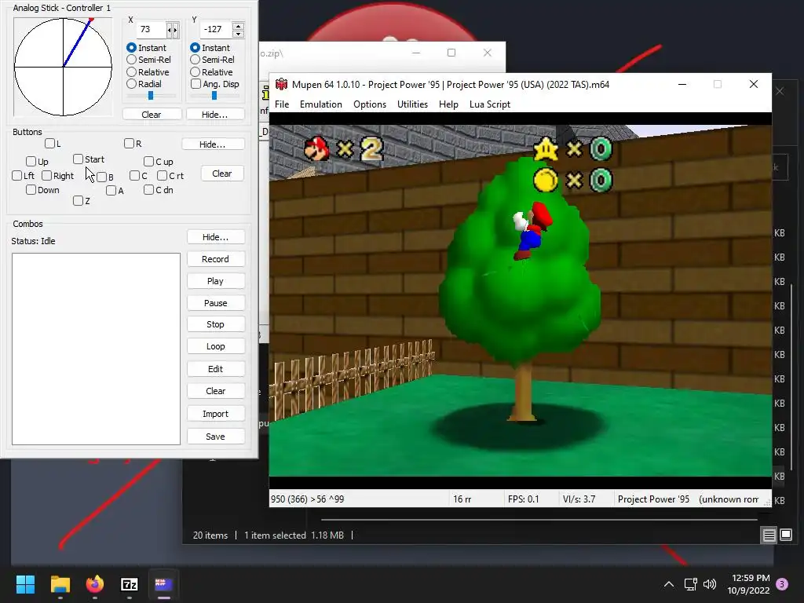Open notification center badge
The height and width of the screenshot is (603, 804).
[x=782, y=584]
